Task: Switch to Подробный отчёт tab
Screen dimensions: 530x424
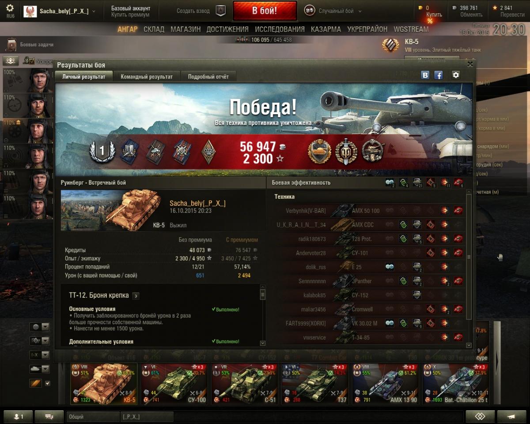Action: (x=208, y=76)
